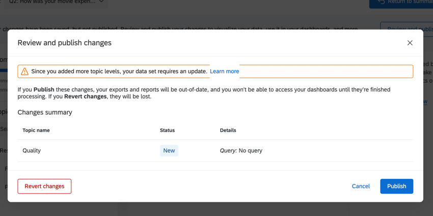The width and height of the screenshot is (433, 216).
Task: Click the Status column header
Action: 167,130
